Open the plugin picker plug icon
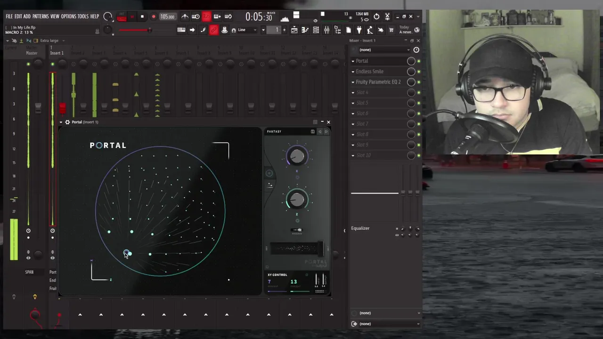Screen dimensions: 603x339 359,30
